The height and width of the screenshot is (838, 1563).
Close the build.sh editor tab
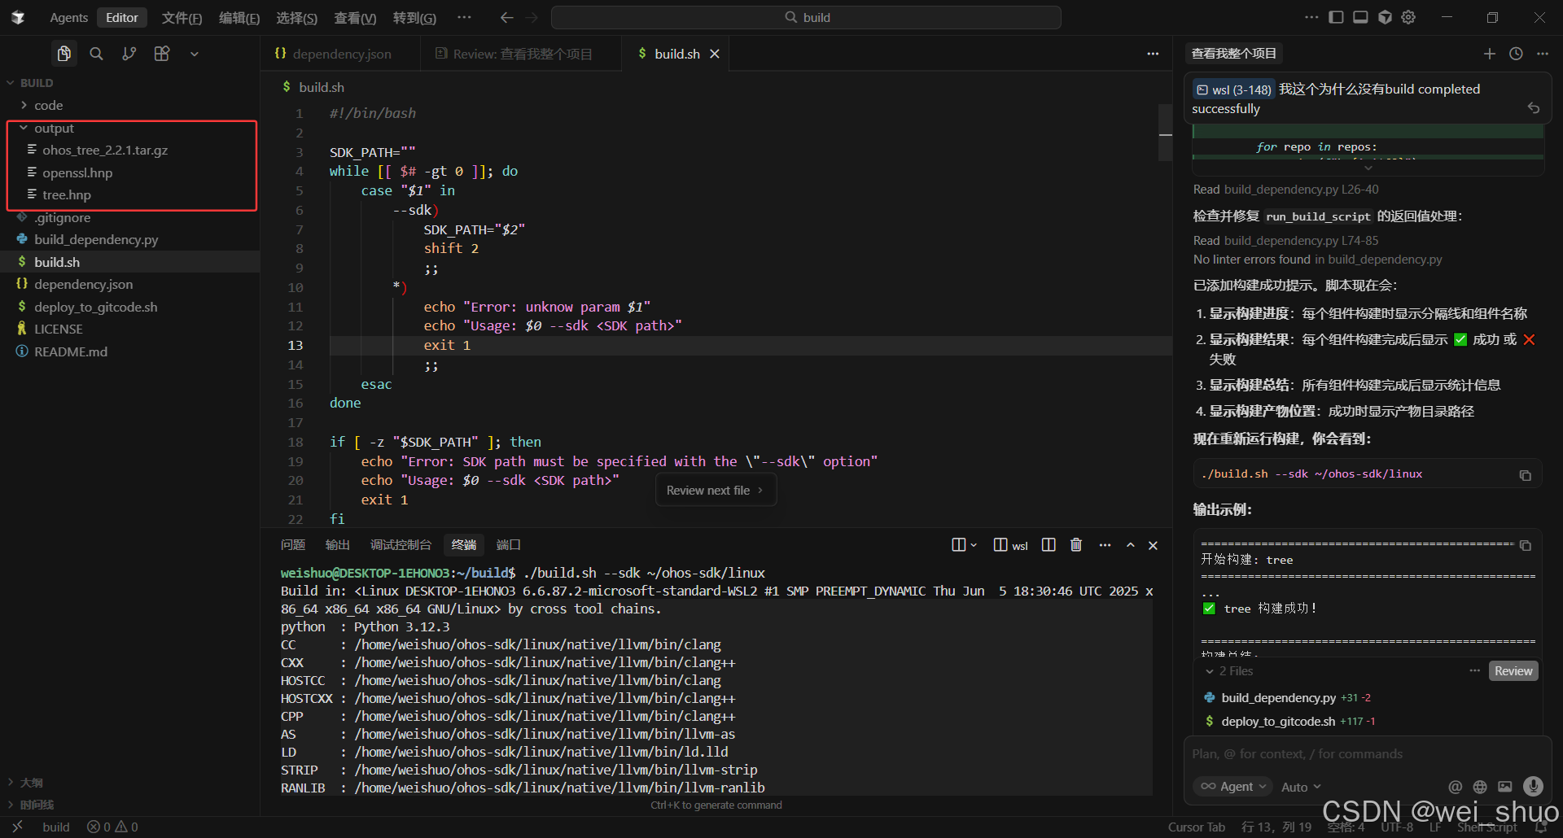click(x=715, y=54)
